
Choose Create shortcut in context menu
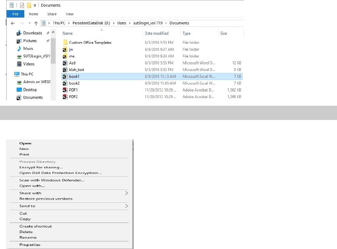tap(36, 226)
